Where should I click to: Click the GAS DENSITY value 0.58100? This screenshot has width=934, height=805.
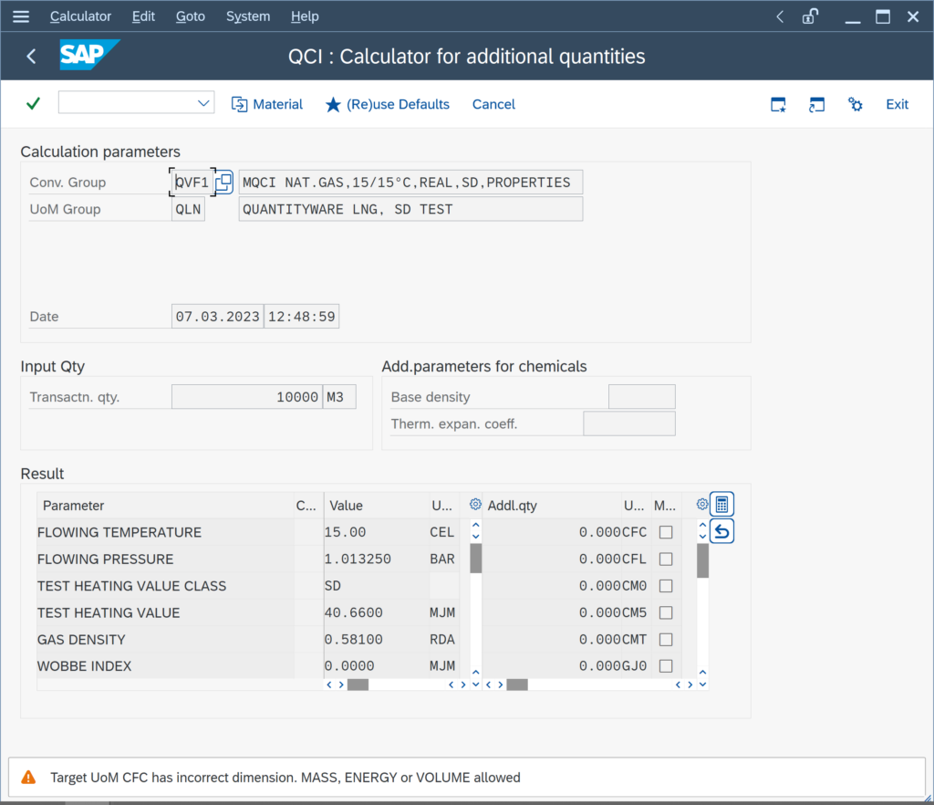[x=375, y=640]
